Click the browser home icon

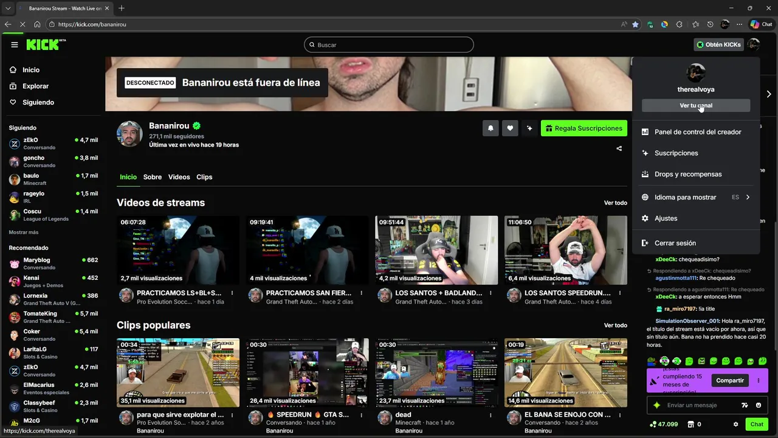(x=37, y=24)
